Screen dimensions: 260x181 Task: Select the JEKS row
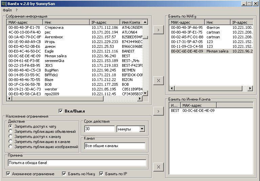tap(74, 65)
